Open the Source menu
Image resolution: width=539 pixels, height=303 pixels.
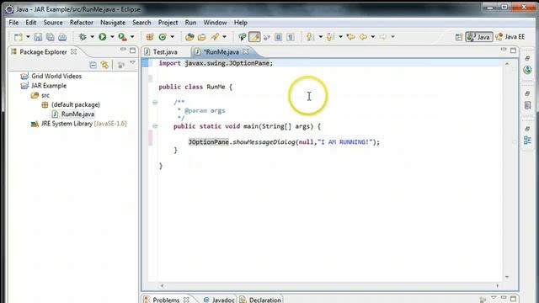tap(53, 23)
